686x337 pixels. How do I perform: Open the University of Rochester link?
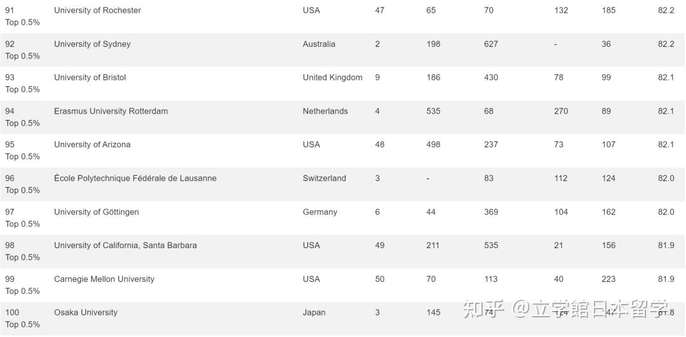click(x=97, y=10)
